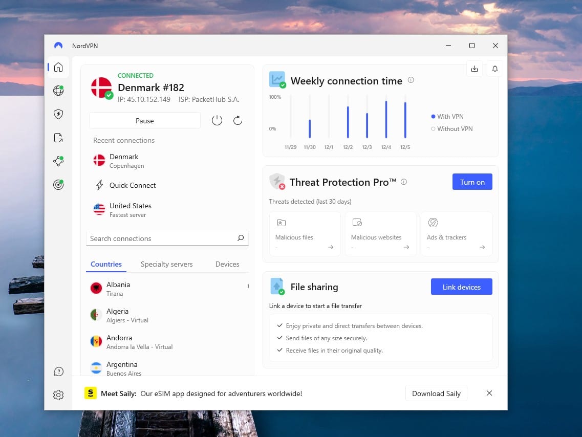The image size is (582, 437).
Task: Open the help chat bubble icon
Action: (58, 372)
